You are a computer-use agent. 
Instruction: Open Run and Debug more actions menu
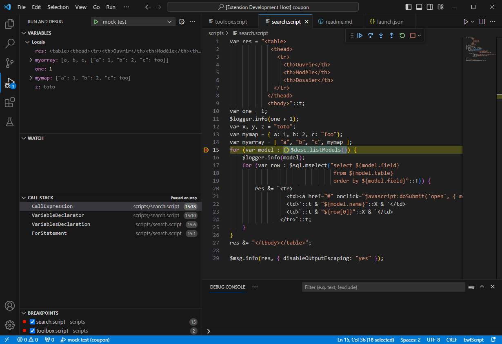coord(192,22)
